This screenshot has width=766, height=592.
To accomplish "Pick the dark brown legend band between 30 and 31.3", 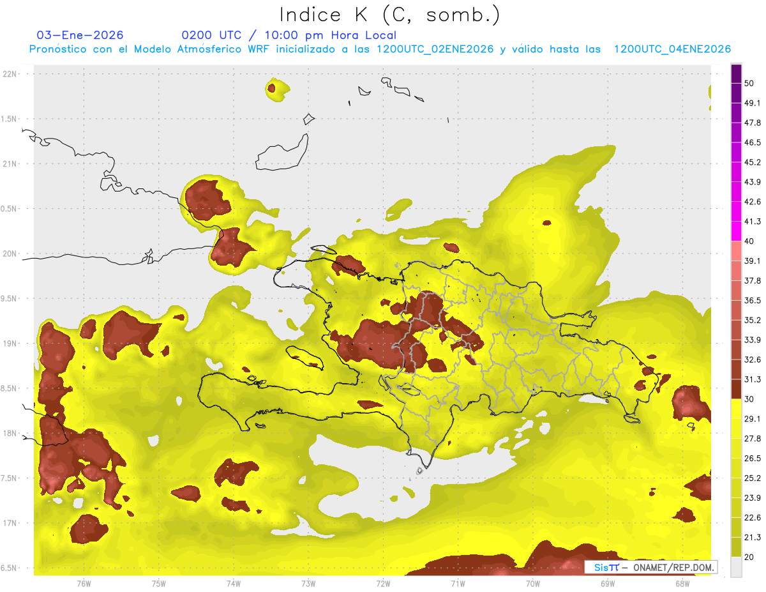I will (x=736, y=390).
